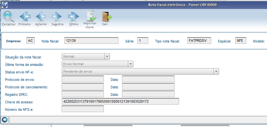Click the Chave de acesso field
267x127 pixels.
click(120, 101)
